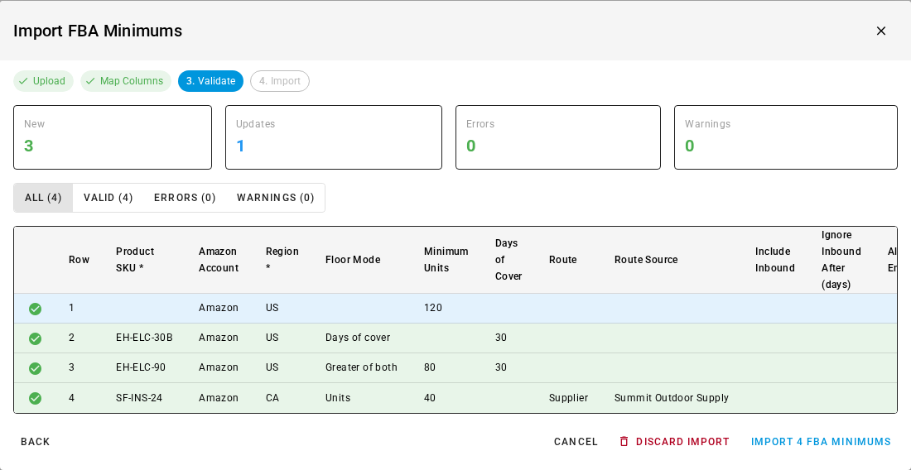This screenshot has height=470, width=911.
Task: Click the 80 minimum units cell
Action: click(429, 367)
